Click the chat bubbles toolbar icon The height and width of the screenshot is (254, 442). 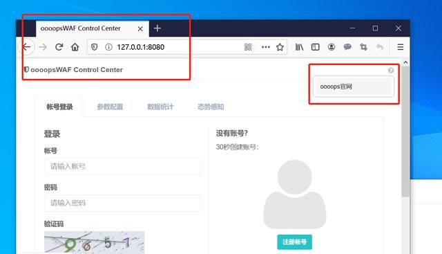click(347, 47)
